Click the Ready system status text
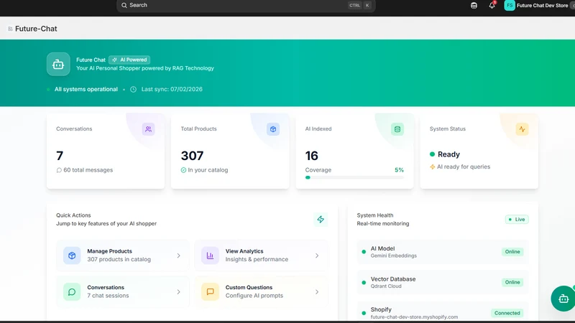This screenshot has height=323, width=575. pos(448,154)
